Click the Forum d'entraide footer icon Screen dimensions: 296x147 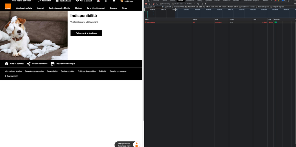tap(29, 64)
